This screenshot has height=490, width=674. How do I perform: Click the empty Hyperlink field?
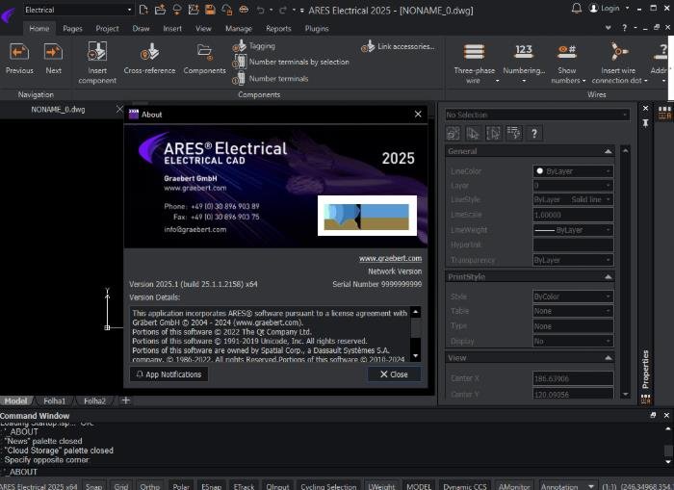click(x=573, y=245)
